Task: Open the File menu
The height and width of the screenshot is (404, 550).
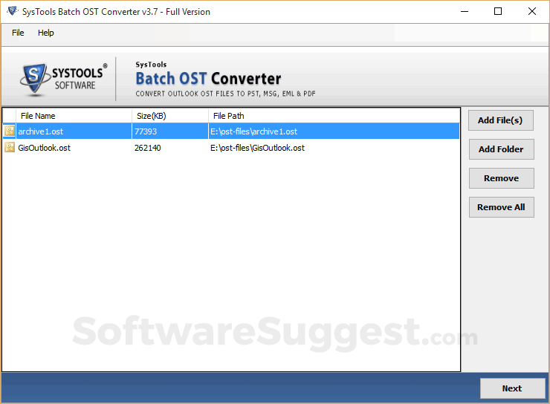Action: pos(18,33)
